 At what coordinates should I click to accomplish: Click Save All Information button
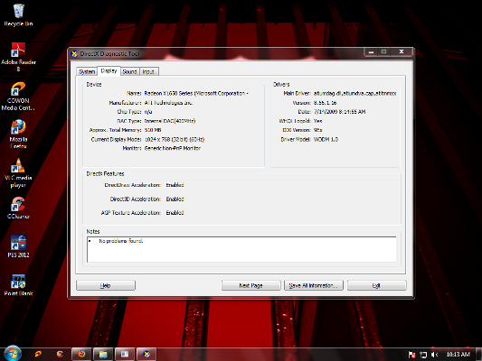point(314,285)
